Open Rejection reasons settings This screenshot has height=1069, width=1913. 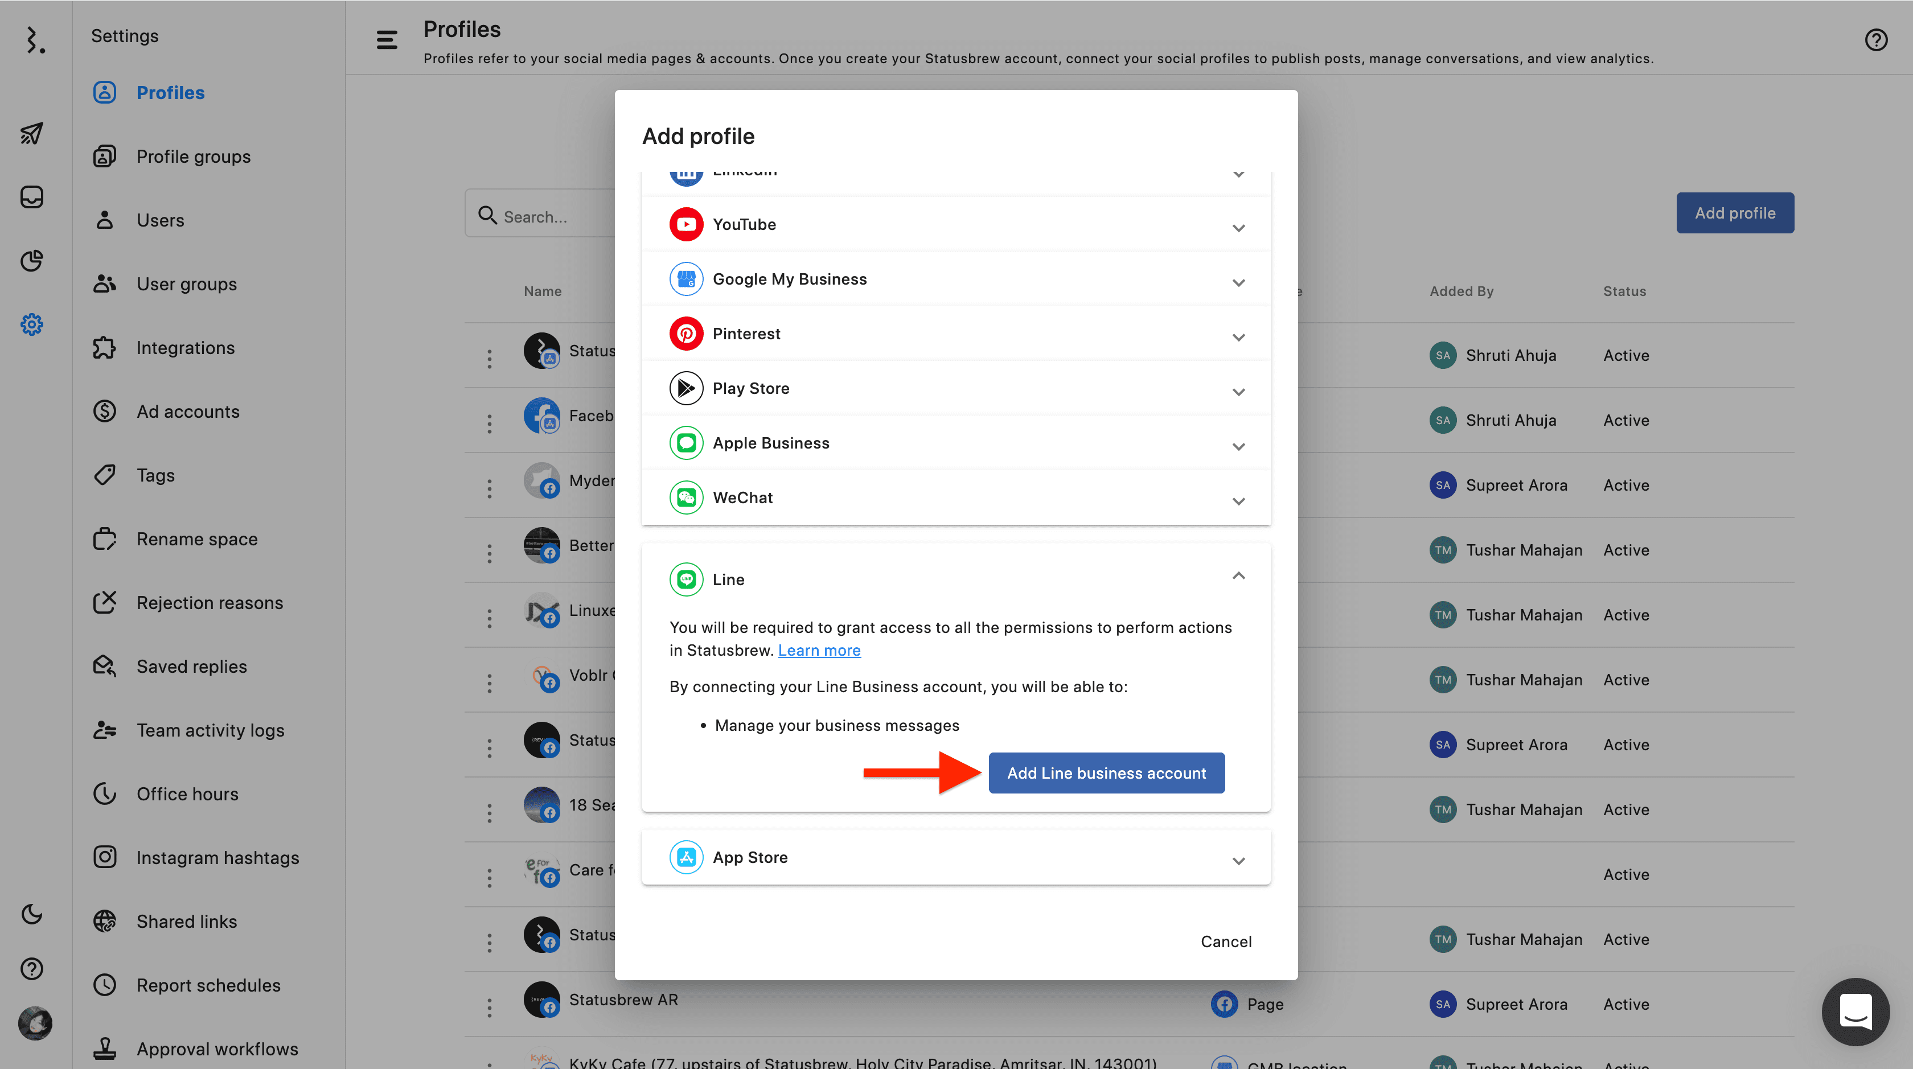tap(188, 603)
